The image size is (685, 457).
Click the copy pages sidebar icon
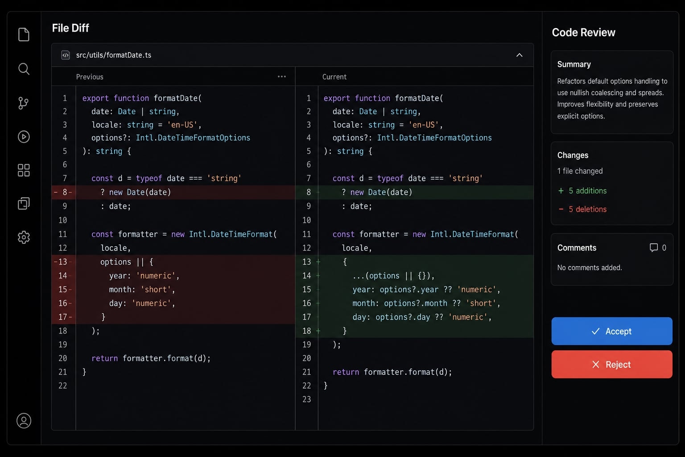(24, 204)
